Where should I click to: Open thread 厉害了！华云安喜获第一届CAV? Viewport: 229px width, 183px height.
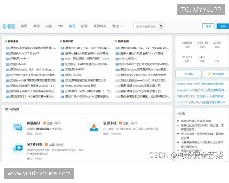[33, 96]
